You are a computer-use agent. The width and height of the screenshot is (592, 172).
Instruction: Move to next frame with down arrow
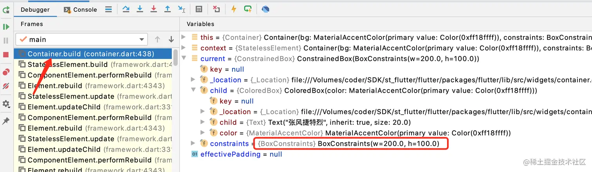171,39
